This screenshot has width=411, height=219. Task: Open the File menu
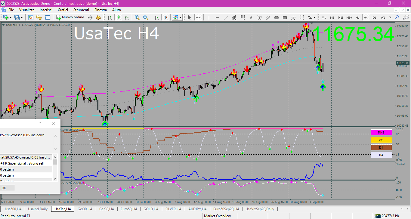[11, 10]
